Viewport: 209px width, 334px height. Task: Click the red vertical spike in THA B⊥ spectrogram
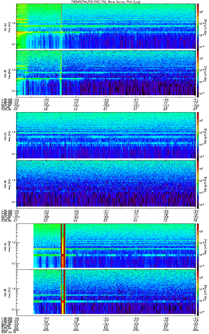point(61,26)
